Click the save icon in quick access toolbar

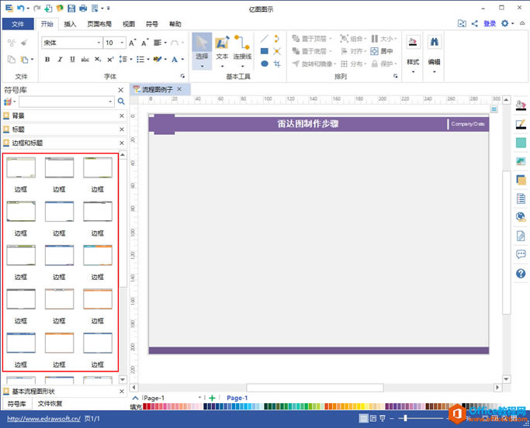click(71, 8)
